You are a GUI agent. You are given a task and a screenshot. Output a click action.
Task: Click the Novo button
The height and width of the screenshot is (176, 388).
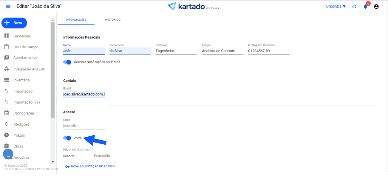click(14, 23)
